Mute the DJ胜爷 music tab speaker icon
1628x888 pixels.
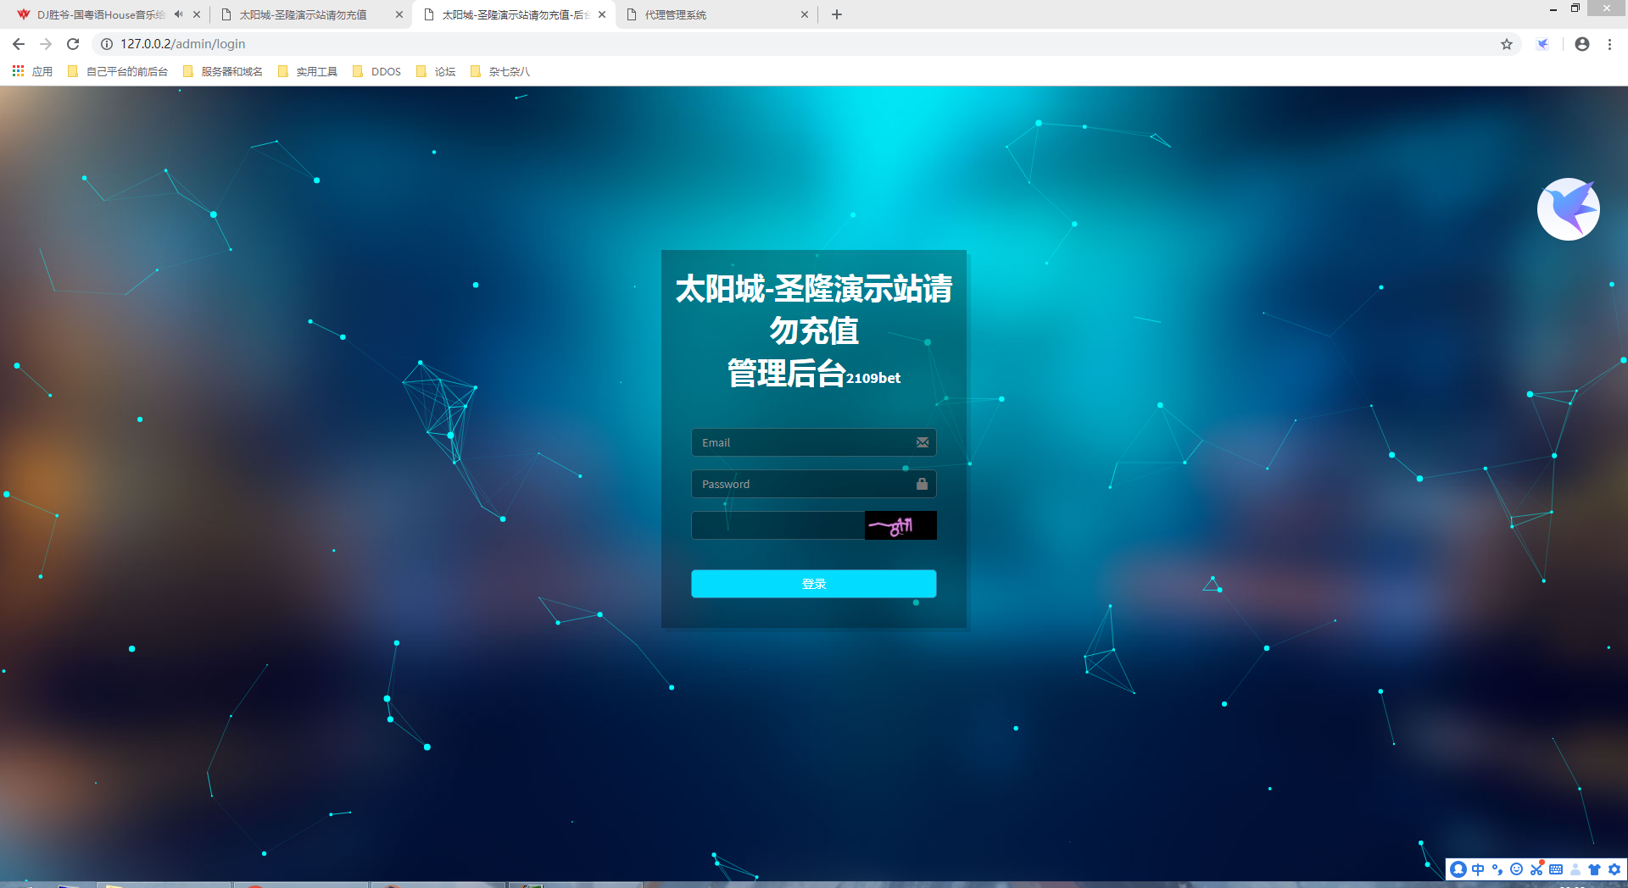coord(177,14)
